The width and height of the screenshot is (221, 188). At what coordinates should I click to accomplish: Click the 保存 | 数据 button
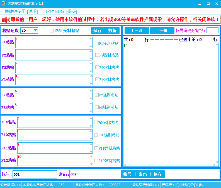tap(105, 30)
